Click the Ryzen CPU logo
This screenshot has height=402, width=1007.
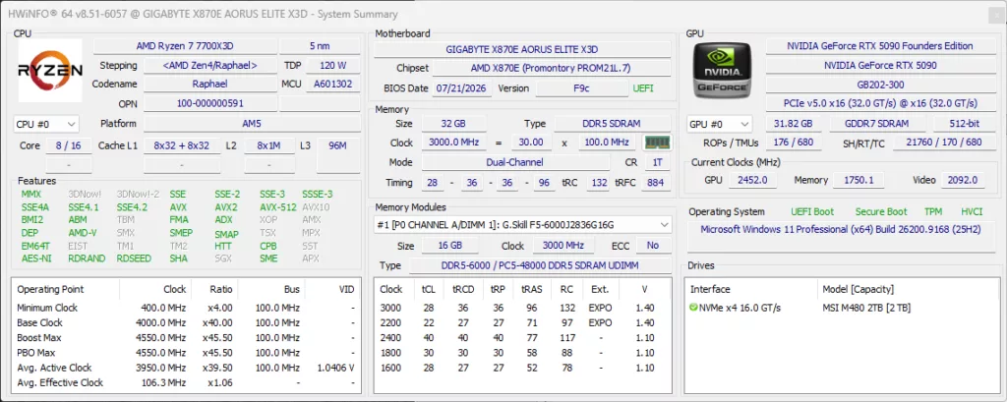(x=50, y=71)
